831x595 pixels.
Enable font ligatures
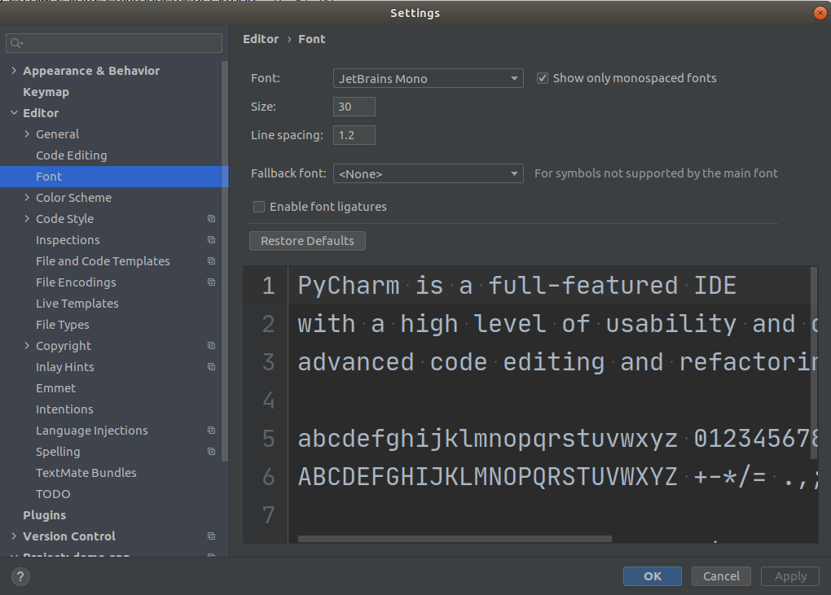click(x=258, y=207)
